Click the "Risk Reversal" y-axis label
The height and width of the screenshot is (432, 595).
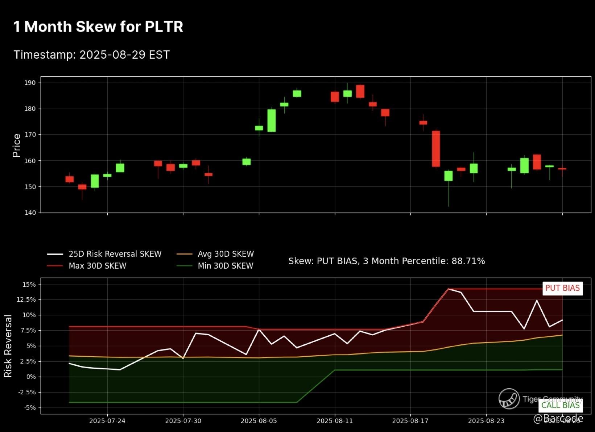(8, 346)
